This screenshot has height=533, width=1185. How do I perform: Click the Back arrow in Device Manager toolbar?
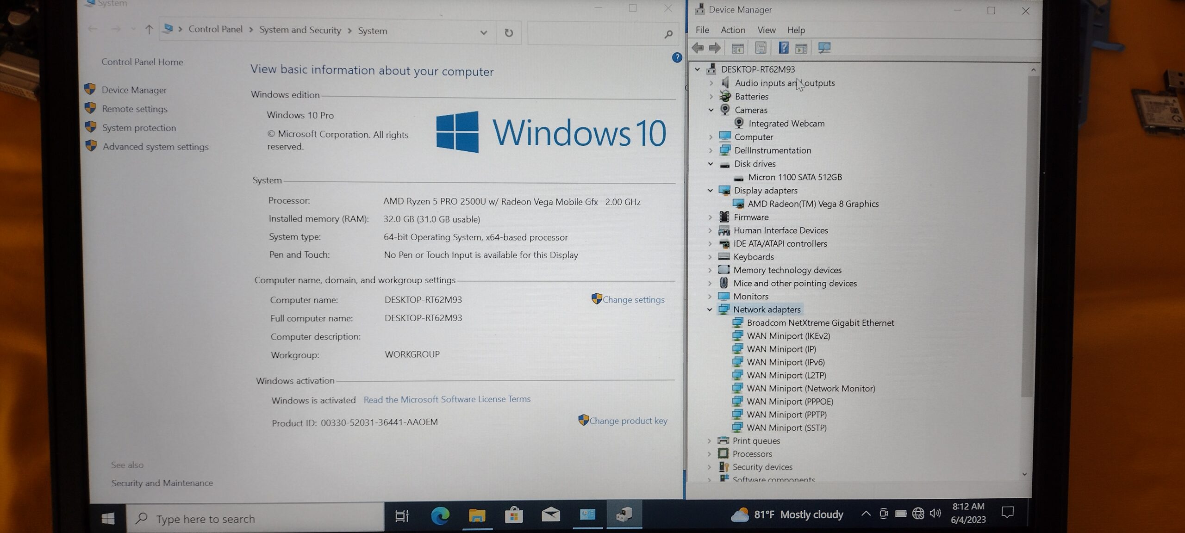click(698, 48)
